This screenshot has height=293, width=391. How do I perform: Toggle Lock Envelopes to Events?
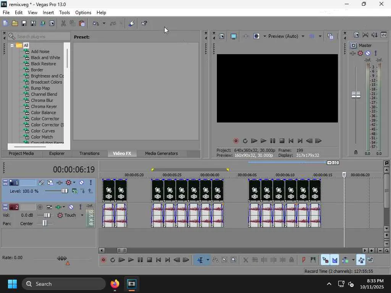361,260
